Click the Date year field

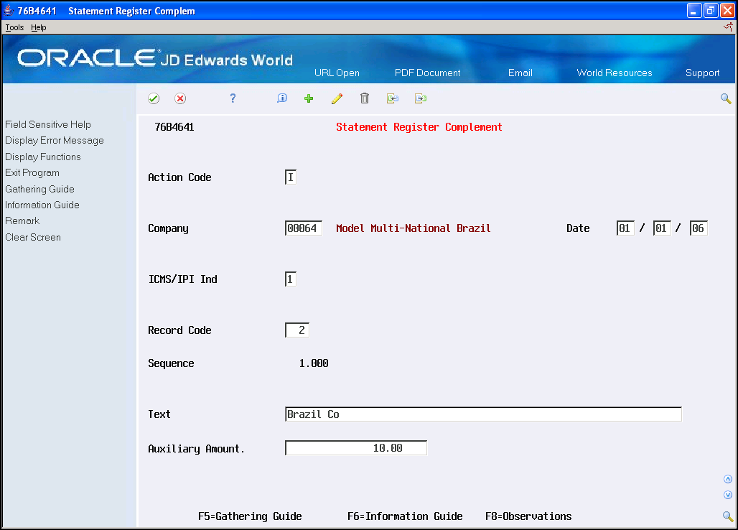pyautogui.click(x=699, y=228)
